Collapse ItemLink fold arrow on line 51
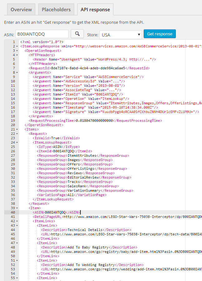The width and height of the screenshot is (202, 281). [x=17, y=261]
